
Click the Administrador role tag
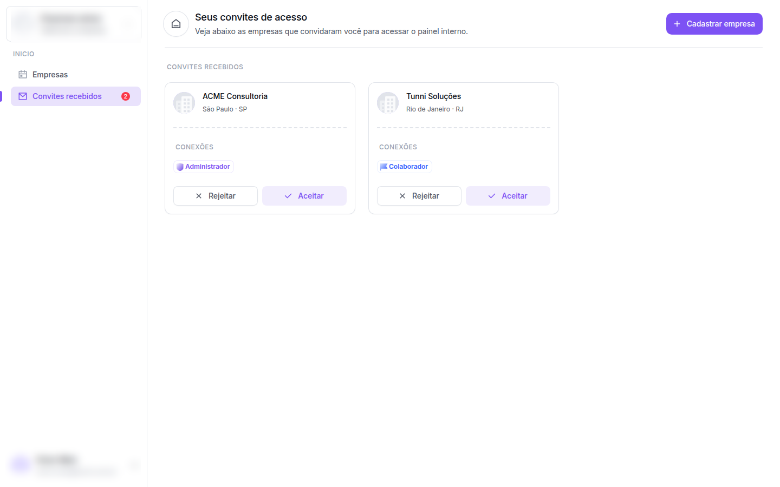pos(204,167)
